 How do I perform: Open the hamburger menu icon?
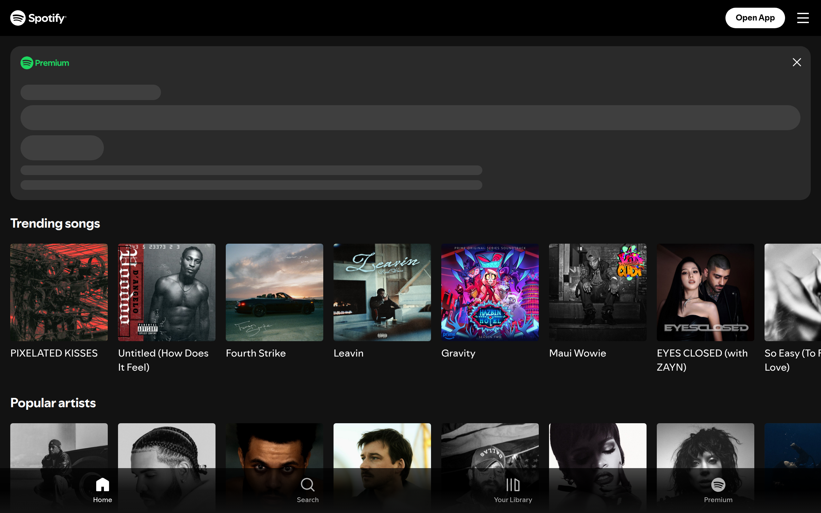[x=803, y=18]
